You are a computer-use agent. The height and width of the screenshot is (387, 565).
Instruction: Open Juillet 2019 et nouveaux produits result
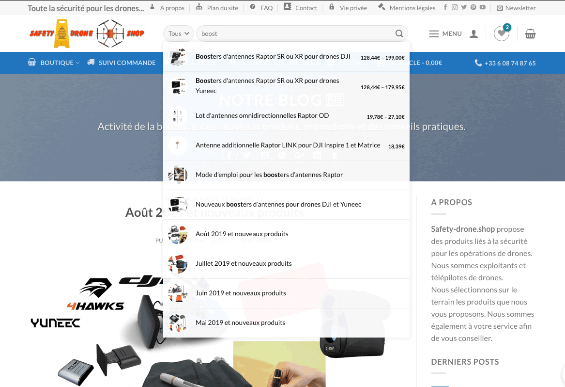pyautogui.click(x=287, y=264)
